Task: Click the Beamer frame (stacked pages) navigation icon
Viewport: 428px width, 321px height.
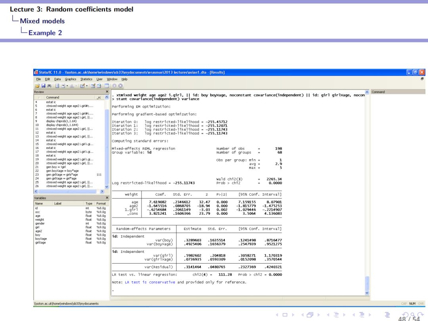Action: 310,315
